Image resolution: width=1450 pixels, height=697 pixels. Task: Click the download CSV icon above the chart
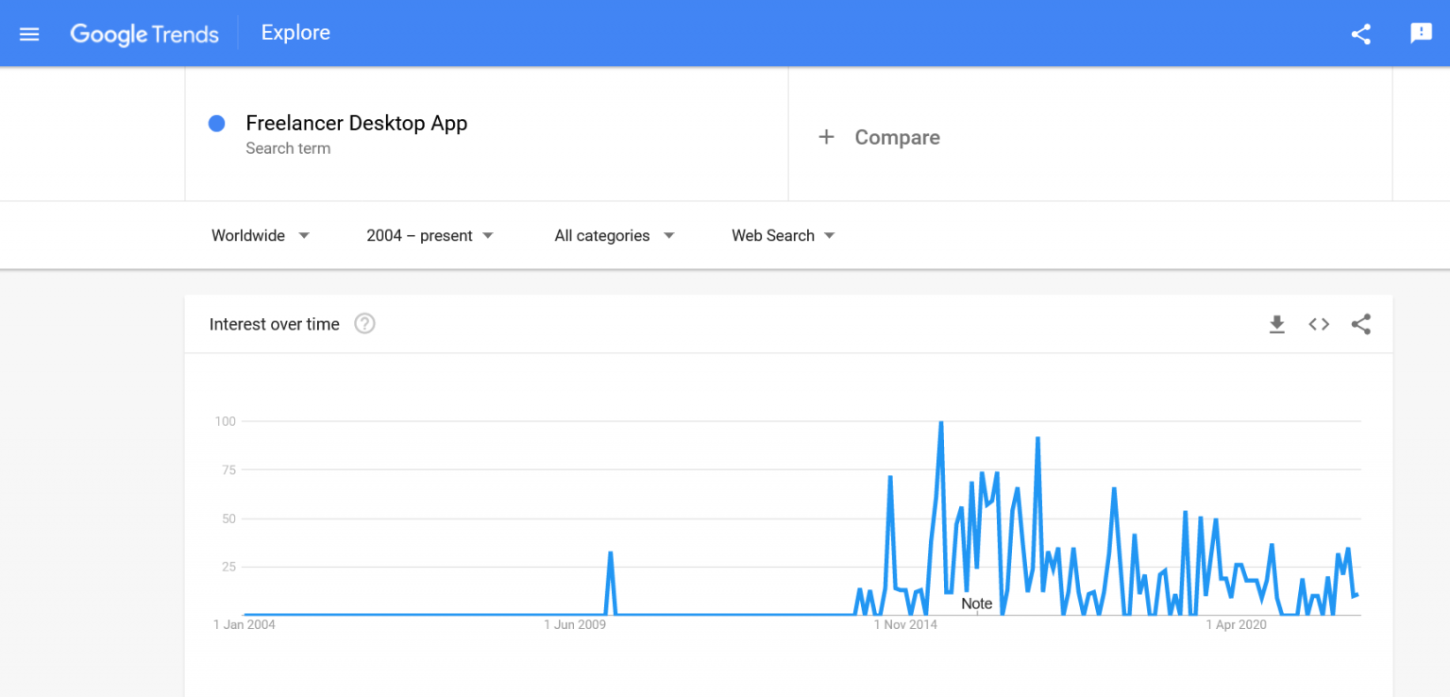[x=1277, y=324]
